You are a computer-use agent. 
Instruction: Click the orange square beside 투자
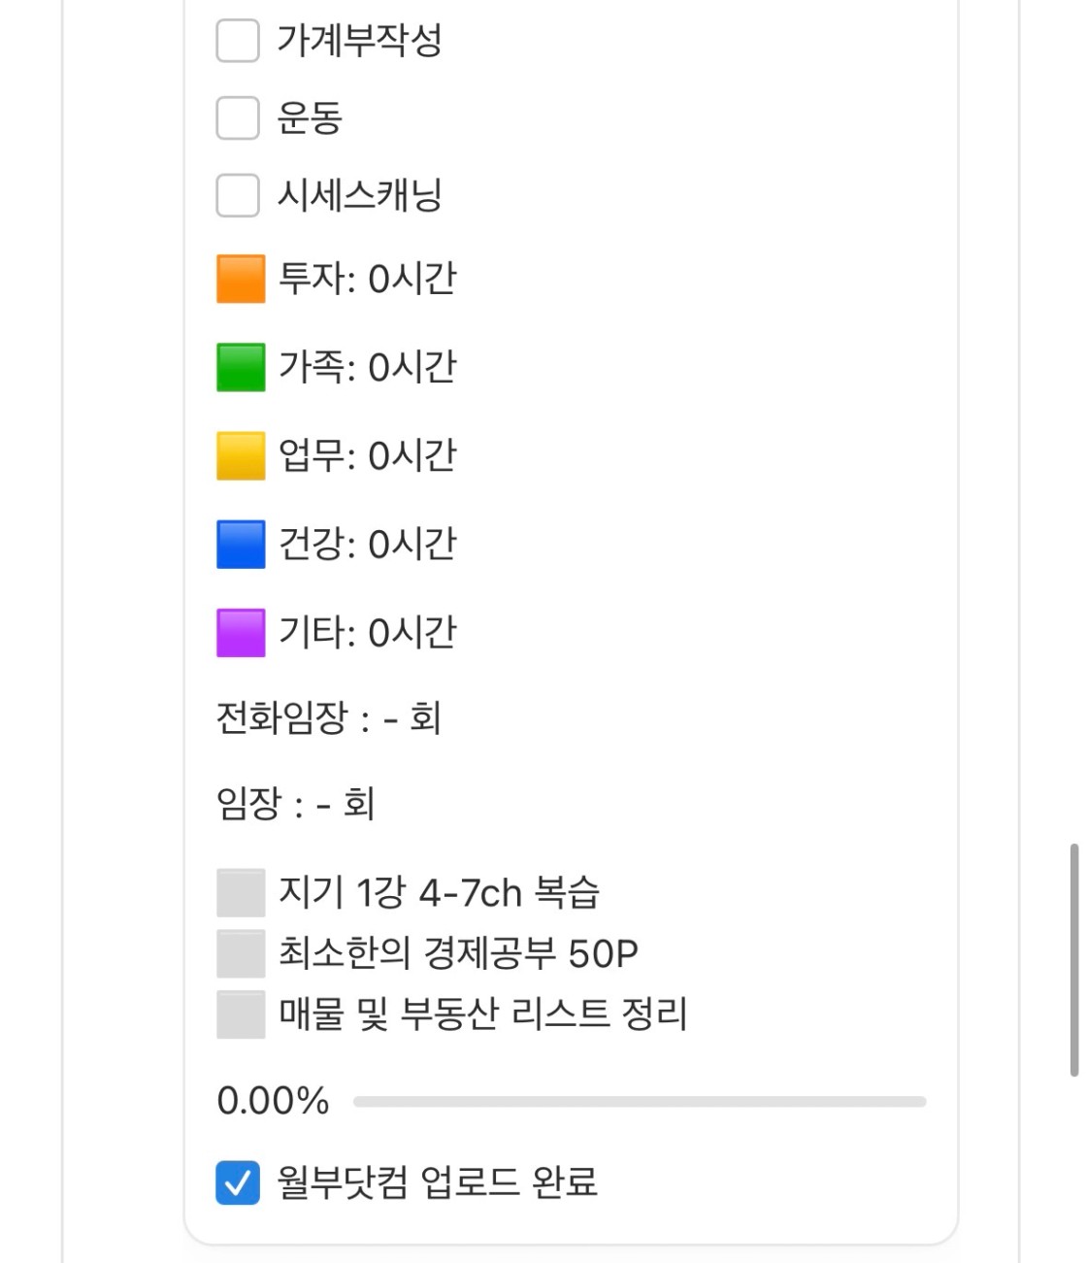click(241, 279)
